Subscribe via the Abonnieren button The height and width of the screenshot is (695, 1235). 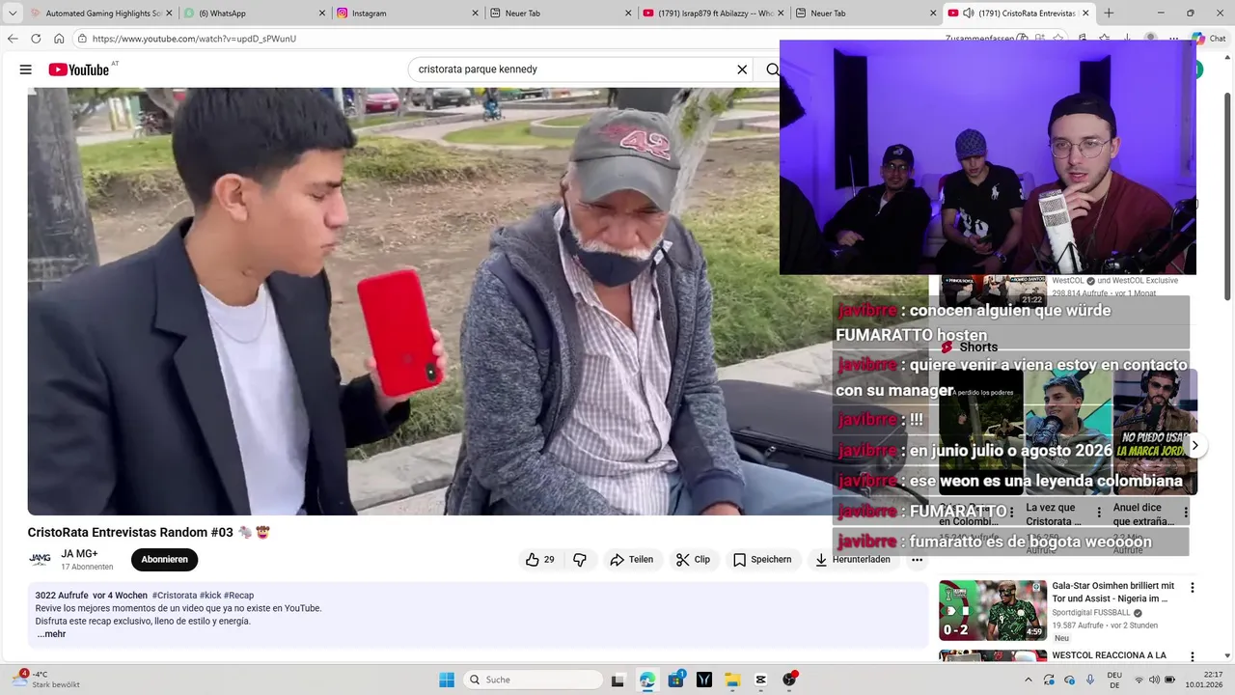point(165,560)
